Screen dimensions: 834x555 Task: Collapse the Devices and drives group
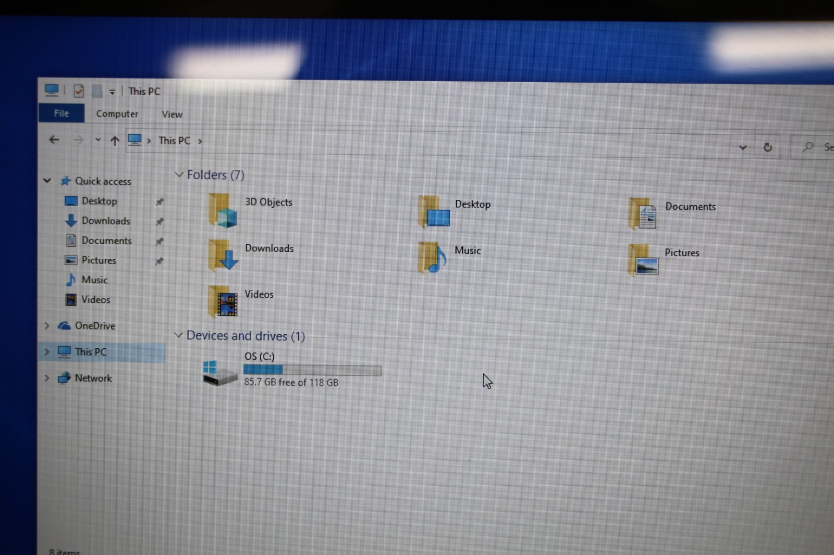[178, 335]
